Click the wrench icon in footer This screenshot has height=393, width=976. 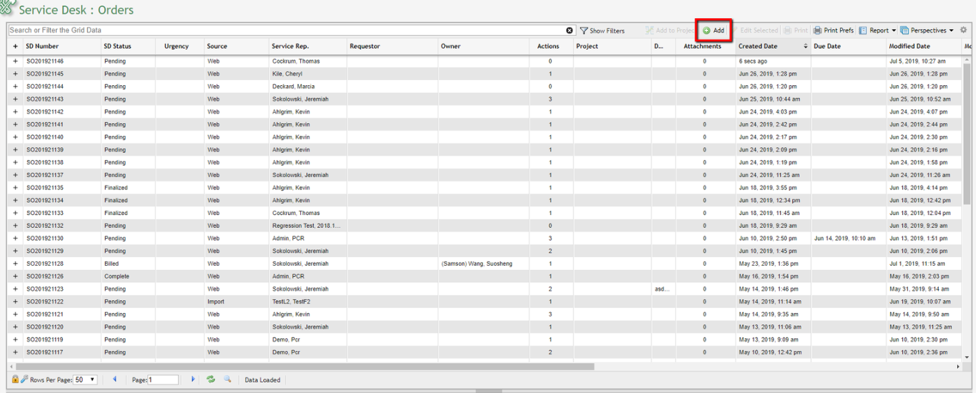pos(24,379)
